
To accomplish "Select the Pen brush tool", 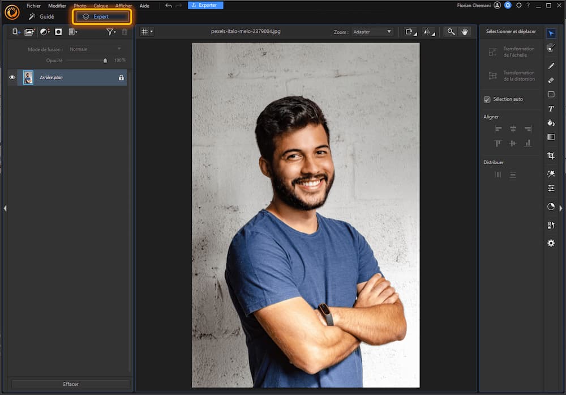I will [551, 66].
